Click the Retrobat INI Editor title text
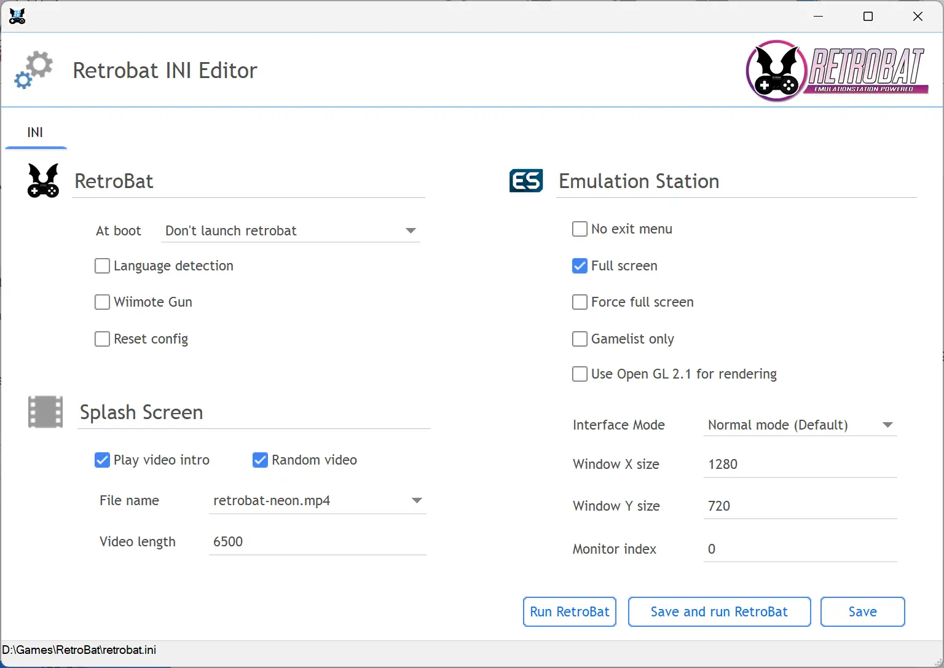 coord(165,71)
